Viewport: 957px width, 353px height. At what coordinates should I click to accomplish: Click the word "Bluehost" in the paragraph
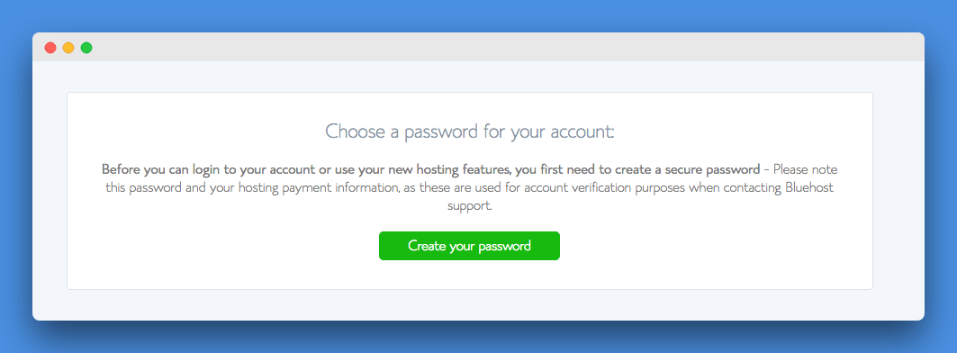click(x=808, y=187)
